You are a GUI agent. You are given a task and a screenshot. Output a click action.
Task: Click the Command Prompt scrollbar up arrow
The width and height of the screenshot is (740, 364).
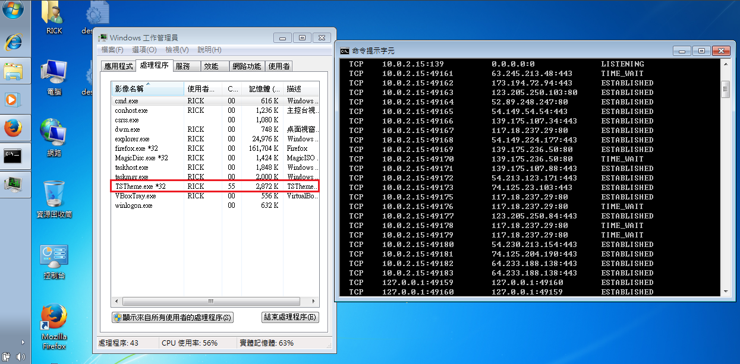click(x=725, y=64)
